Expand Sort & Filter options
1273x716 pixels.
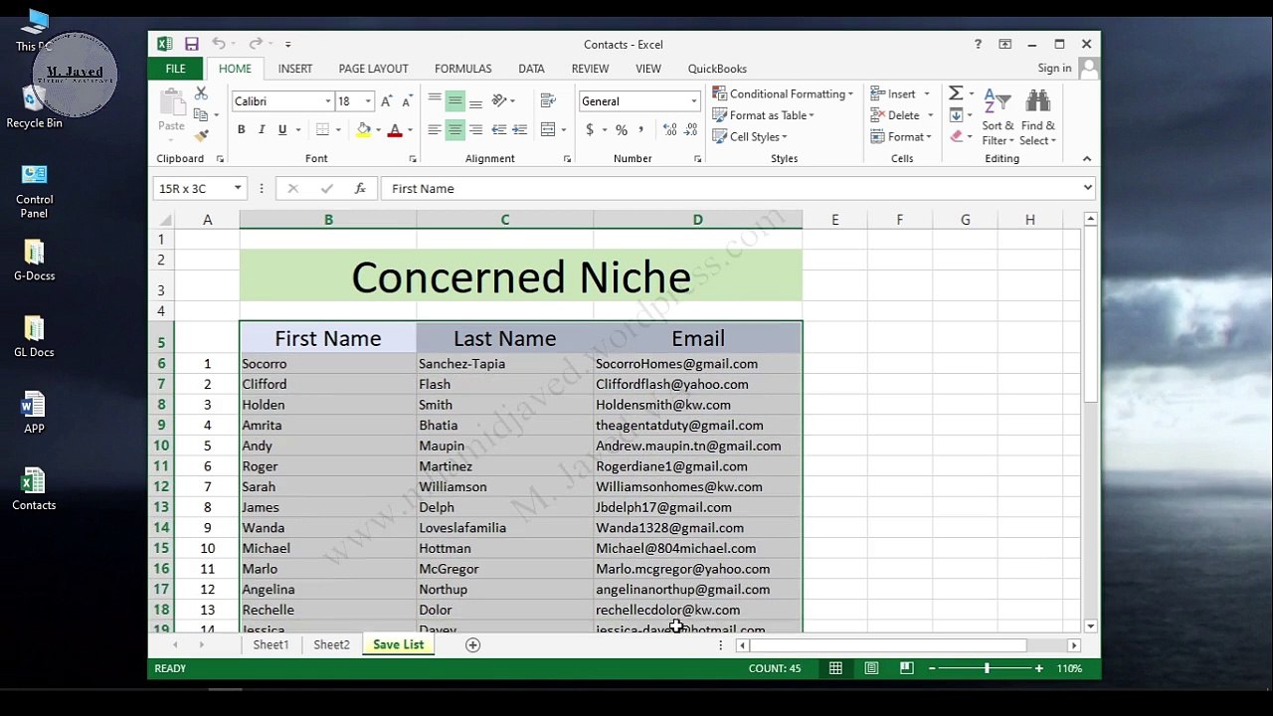click(x=998, y=117)
